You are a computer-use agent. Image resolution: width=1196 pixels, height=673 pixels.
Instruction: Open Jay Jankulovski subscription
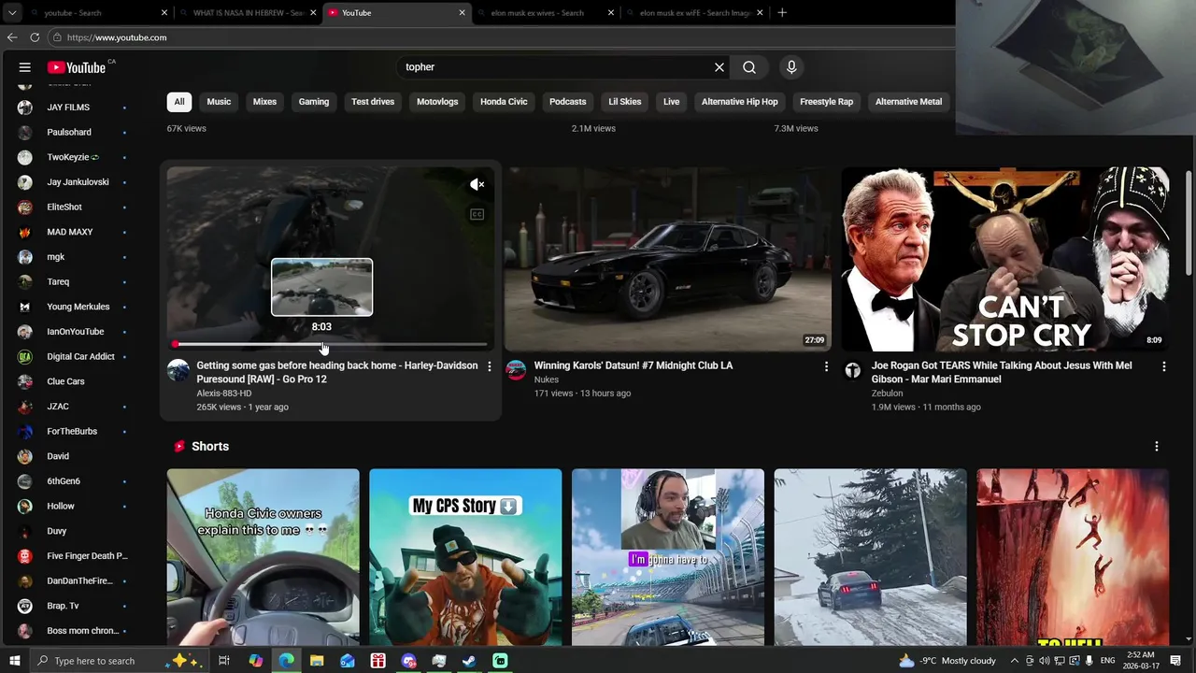(x=73, y=182)
